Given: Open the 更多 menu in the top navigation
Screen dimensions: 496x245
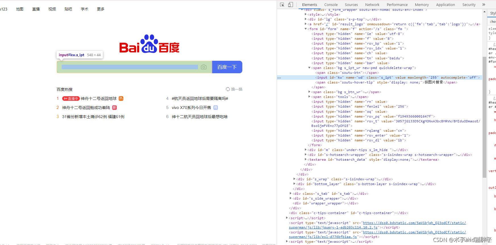Looking at the screenshot, I should (x=101, y=9).
